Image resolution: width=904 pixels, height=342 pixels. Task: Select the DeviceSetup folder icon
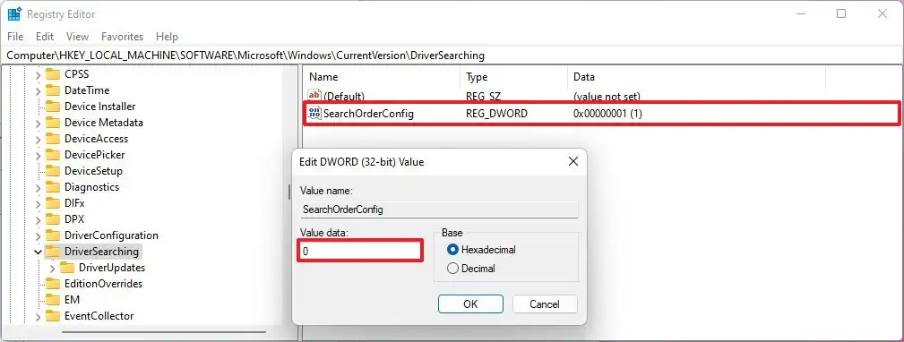(53, 170)
